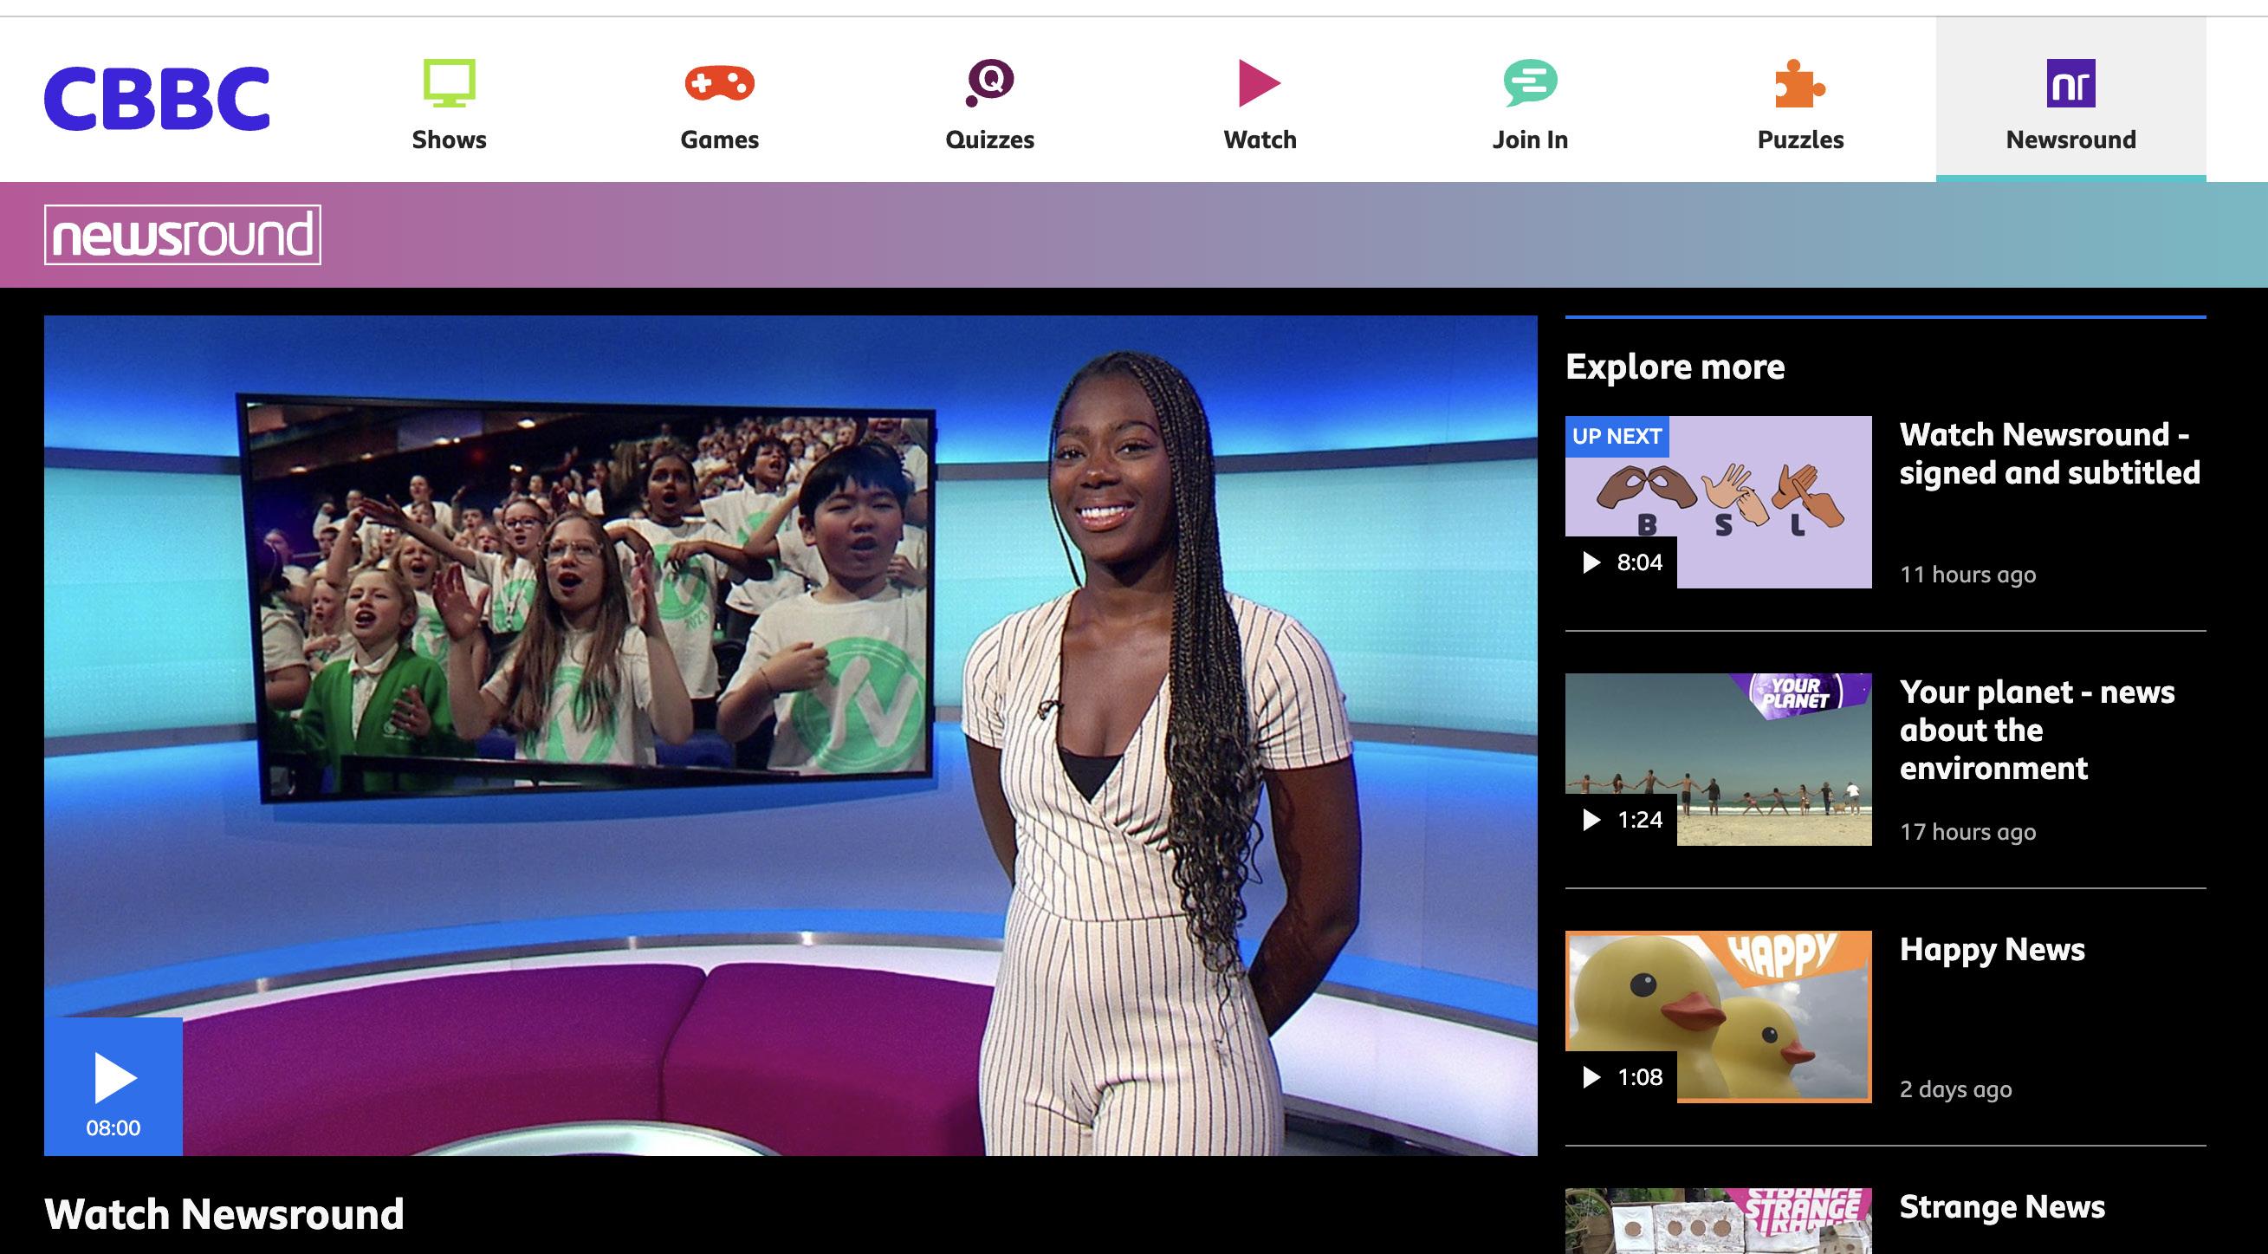Click the pink Watch play triangle icon
This screenshot has height=1254, width=2268.
pyautogui.click(x=1259, y=83)
